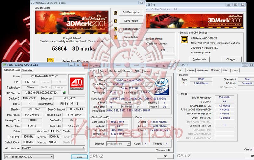Click the ResultBrowser icon beside its button
254x160 pixels.
point(116,29)
